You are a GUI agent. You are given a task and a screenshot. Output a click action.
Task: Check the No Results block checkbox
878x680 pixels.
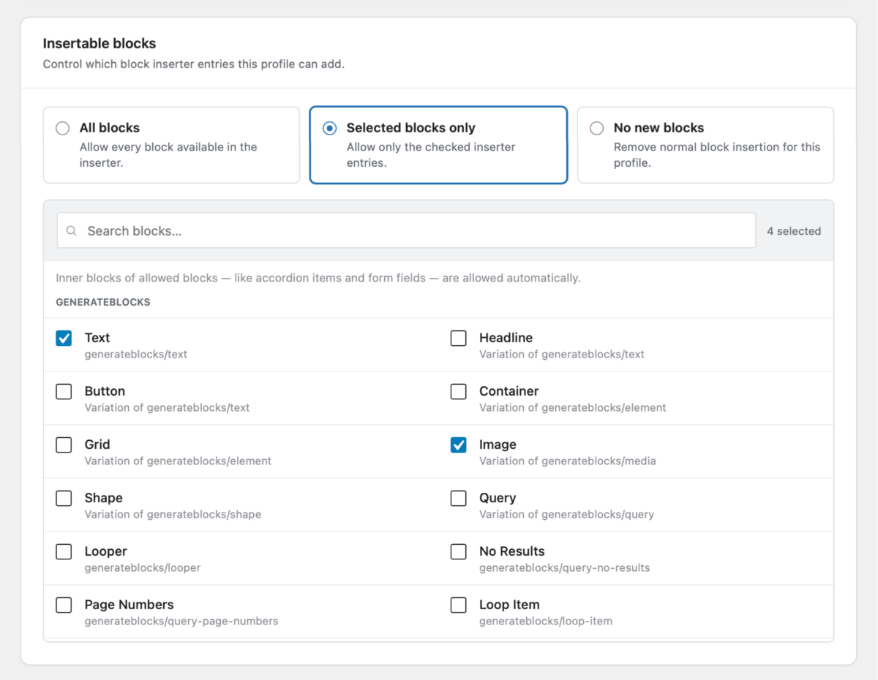coord(458,551)
